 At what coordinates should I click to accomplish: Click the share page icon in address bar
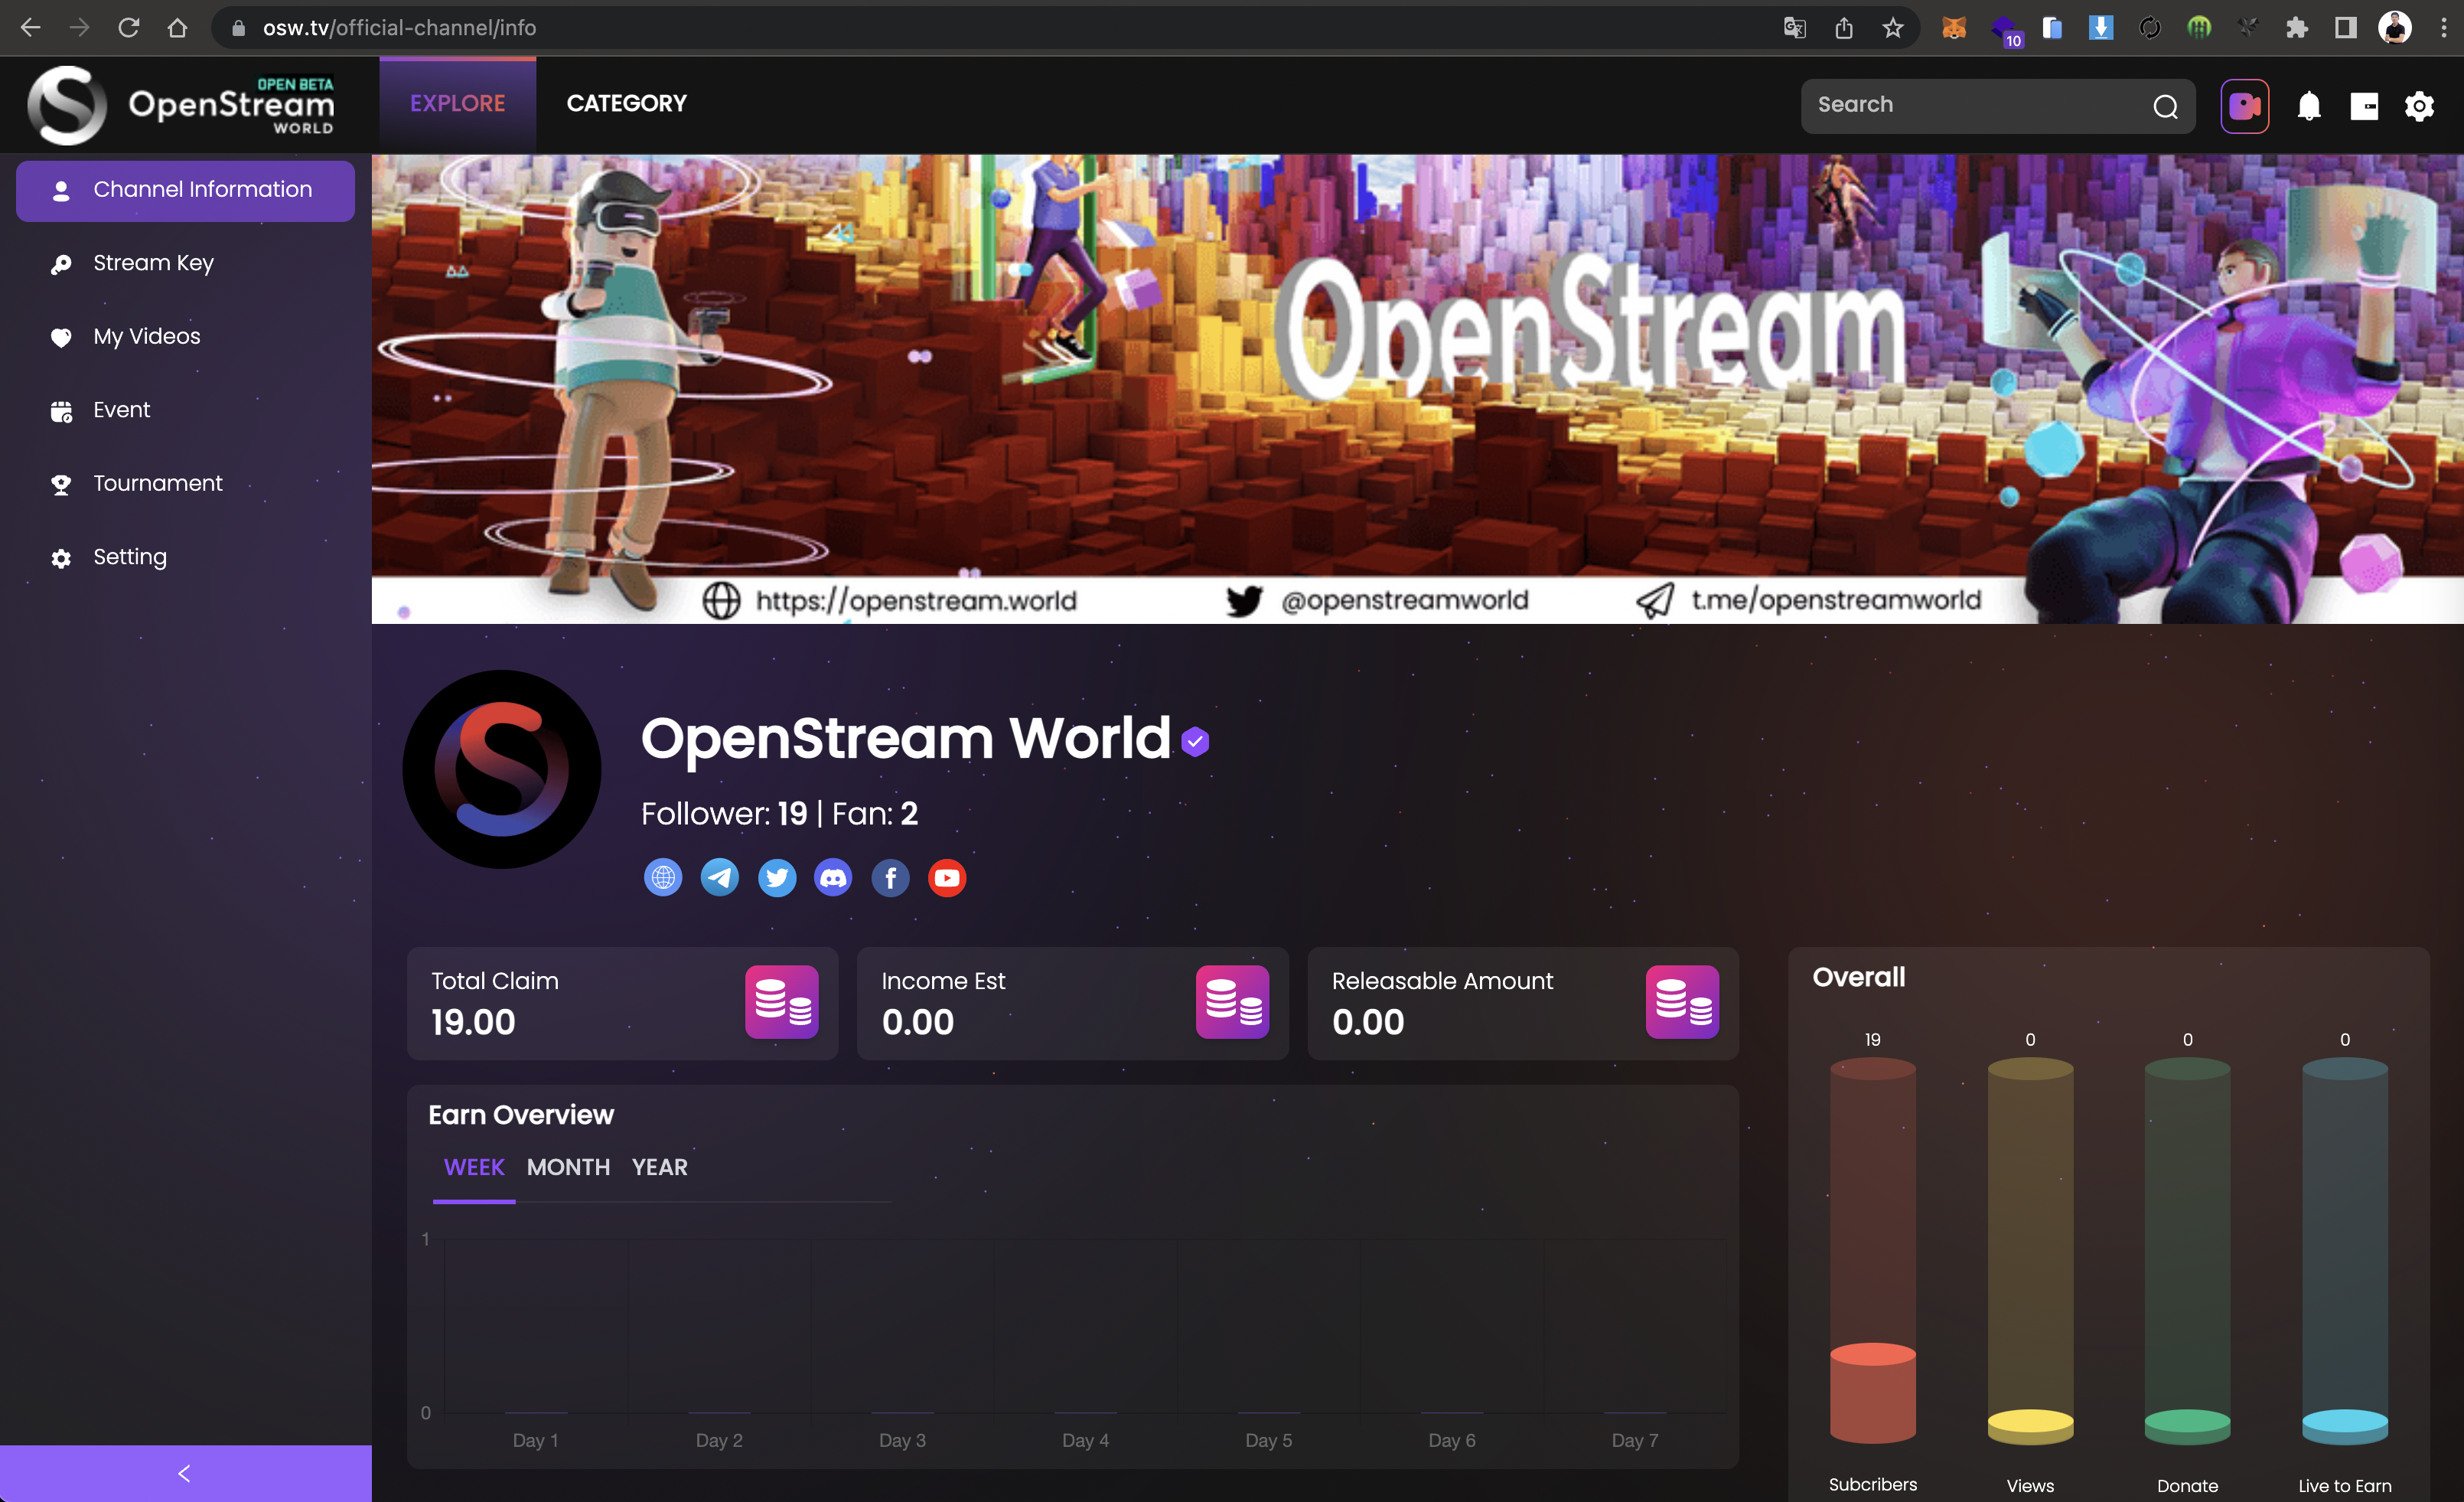tap(1844, 28)
